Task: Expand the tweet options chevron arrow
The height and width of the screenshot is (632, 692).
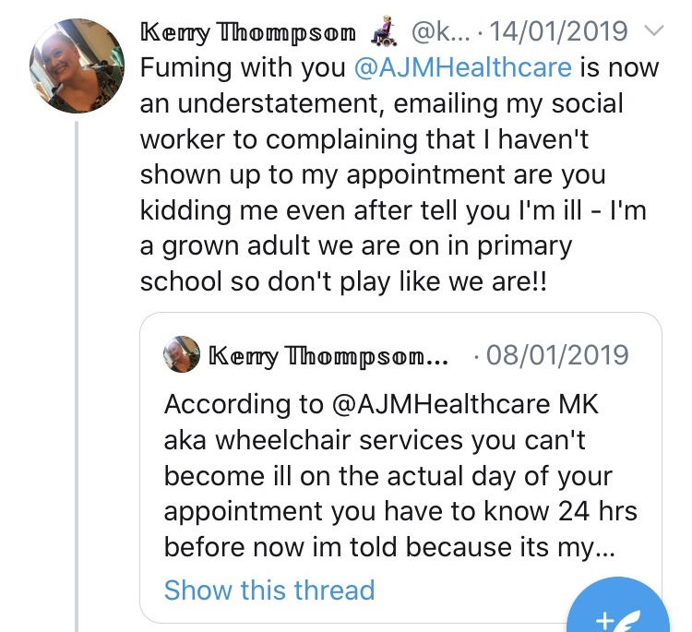Action: (x=653, y=32)
